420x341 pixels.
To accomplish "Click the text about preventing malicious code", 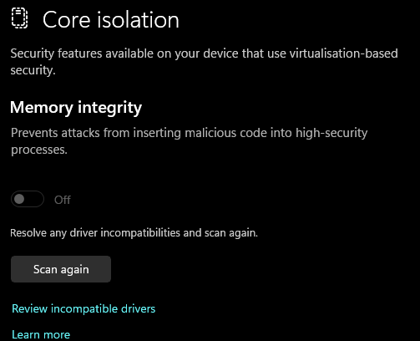I will (190, 141).
